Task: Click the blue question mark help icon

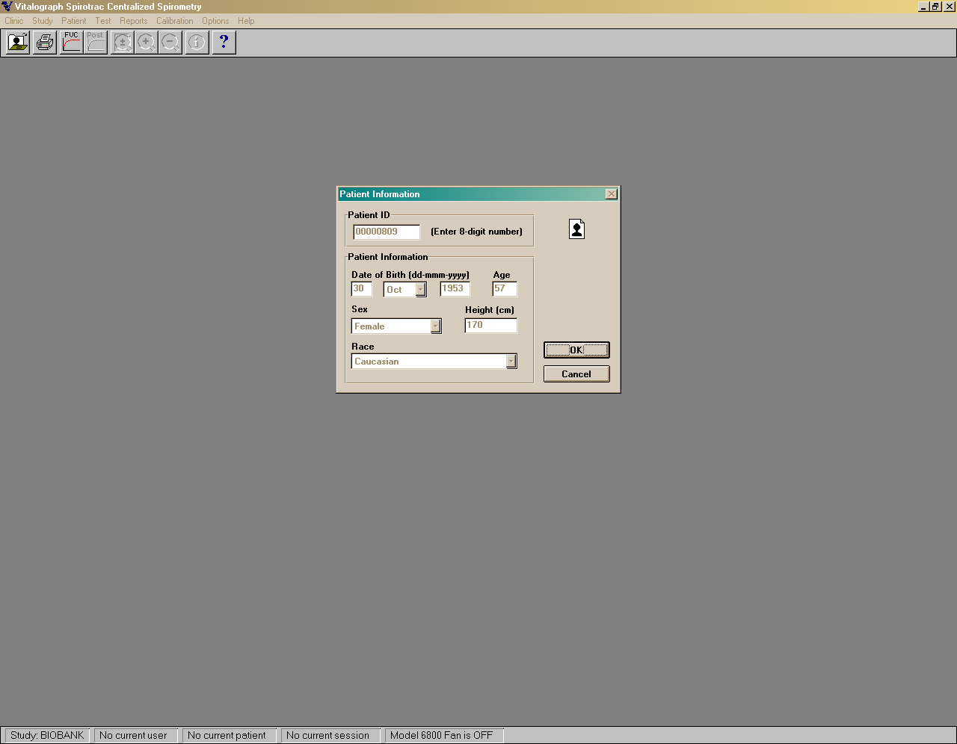Action: click(224, 43)
